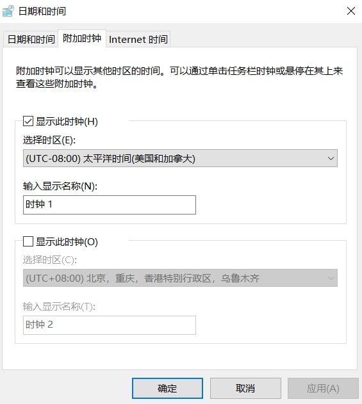Select the 附加时钟 tab
362x404 pixels.
pos(82,38)
